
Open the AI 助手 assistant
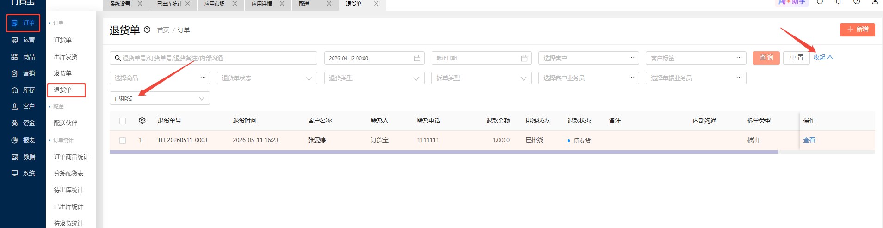click(x=792, y=2)
